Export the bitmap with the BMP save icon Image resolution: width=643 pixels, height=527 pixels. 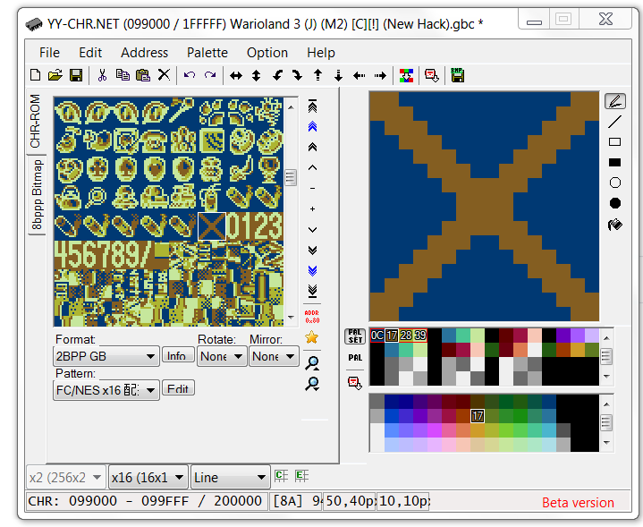point(458,75)
